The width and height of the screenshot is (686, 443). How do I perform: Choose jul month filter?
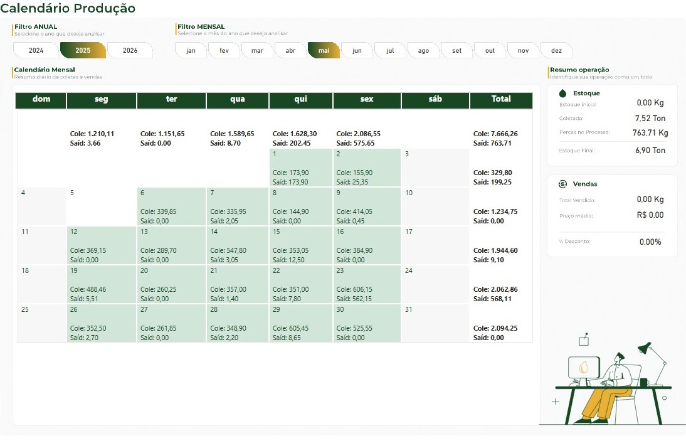pos(390,50)
